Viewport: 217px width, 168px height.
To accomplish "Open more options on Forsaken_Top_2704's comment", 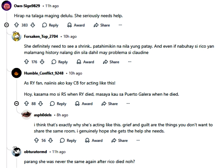I will coord(130,62).
